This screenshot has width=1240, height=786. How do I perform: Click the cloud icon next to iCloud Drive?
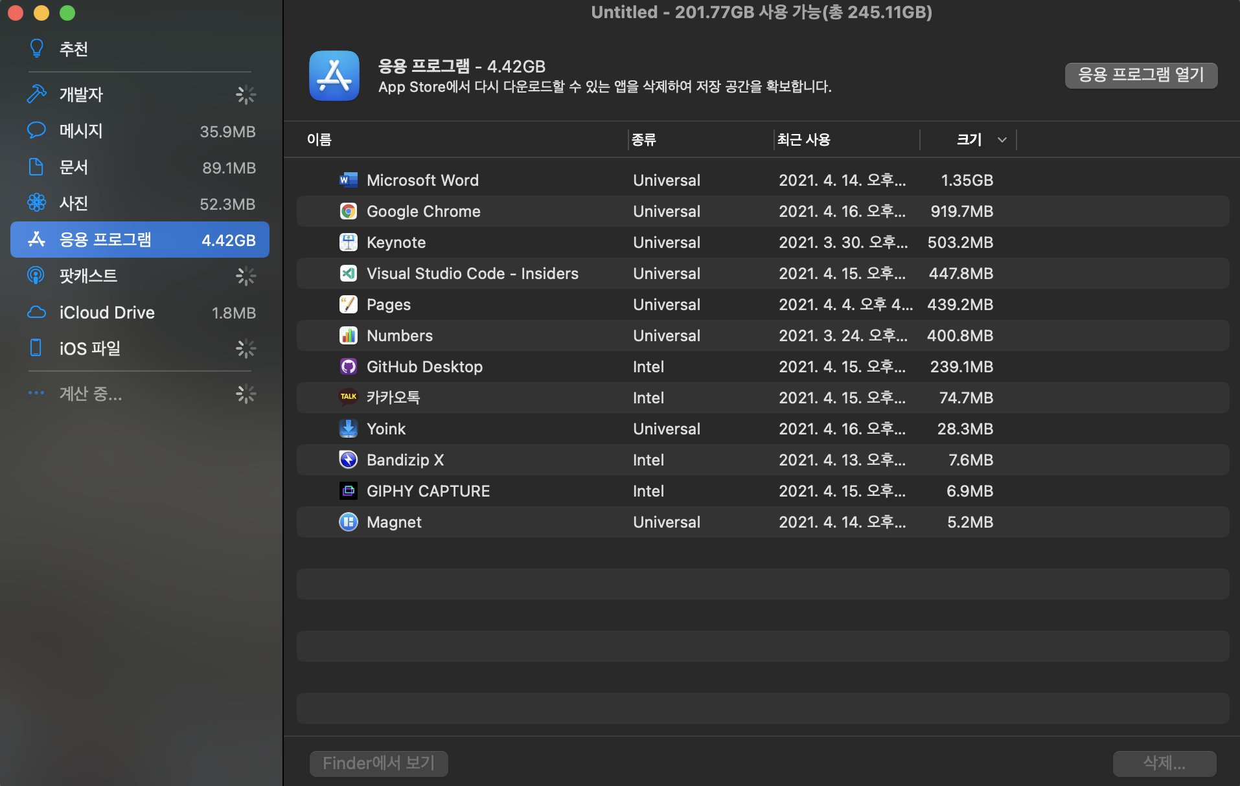click(x=37, y=312)
